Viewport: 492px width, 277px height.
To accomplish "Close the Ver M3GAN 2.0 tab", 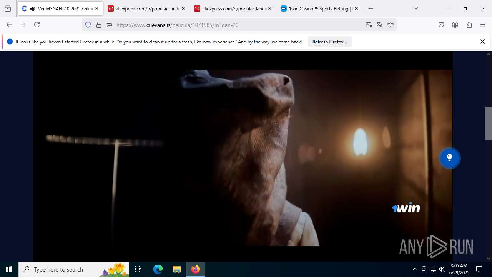I will click(x=97, y=8).
